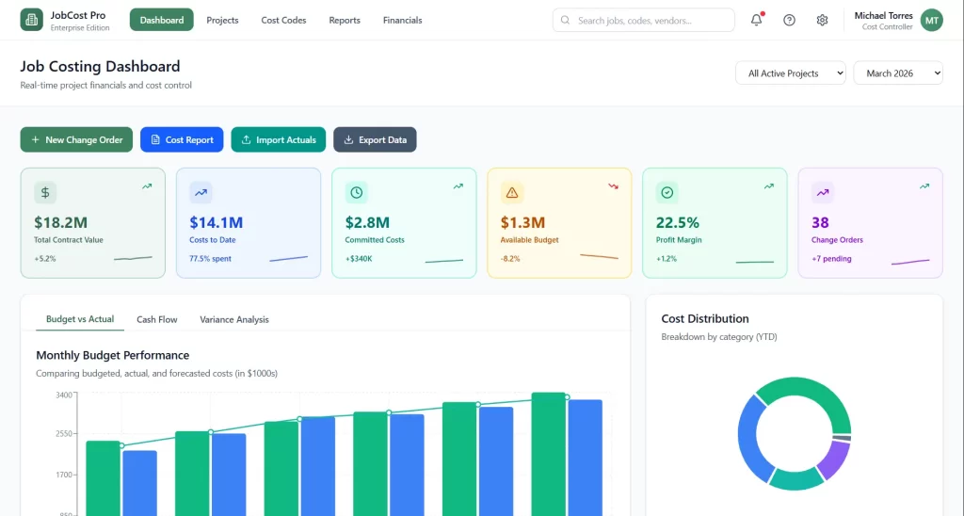The width and height of the screenshot is (964, 516).
Task: Click the Export Data button
Action: tap(375, 139)
